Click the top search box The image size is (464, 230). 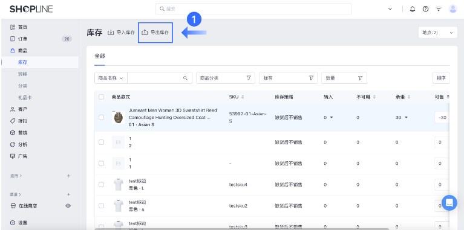point(253,9)
